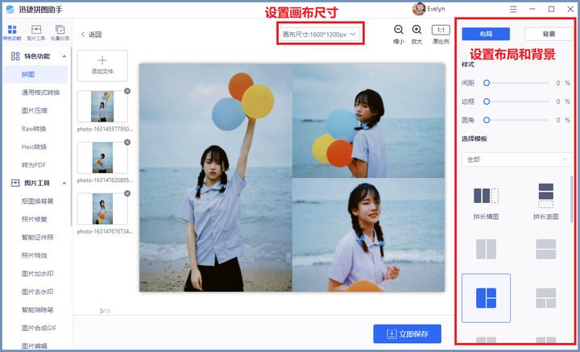Open the hamburger menu icon near Evelyn

point(513,9)
